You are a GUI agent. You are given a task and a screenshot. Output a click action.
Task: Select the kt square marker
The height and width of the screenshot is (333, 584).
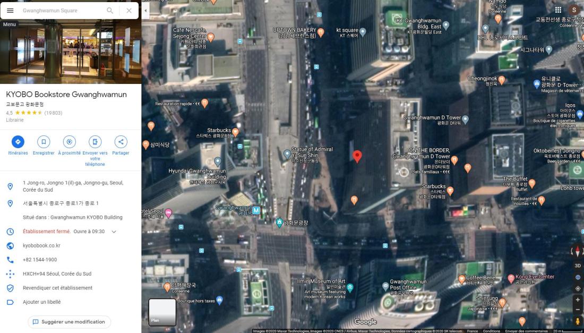coord(363,31)
